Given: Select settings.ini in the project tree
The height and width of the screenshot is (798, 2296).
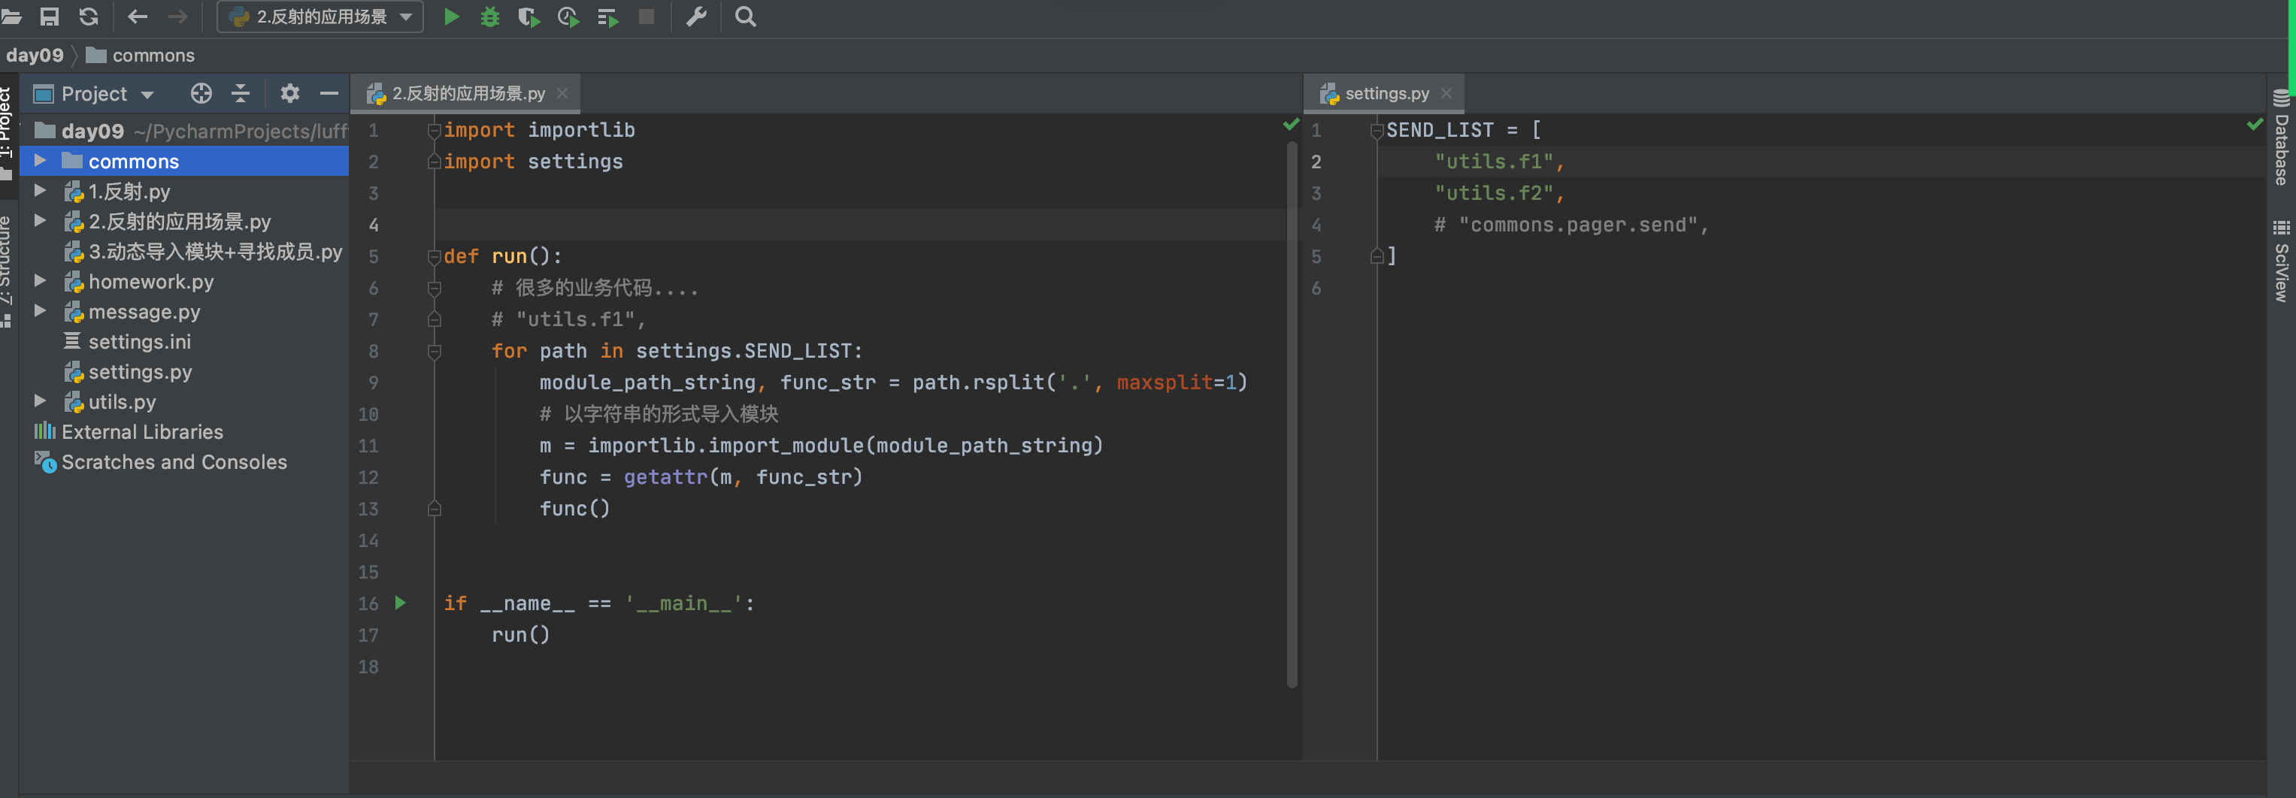Looking at the screenshot, I should [x=139, y=341].
